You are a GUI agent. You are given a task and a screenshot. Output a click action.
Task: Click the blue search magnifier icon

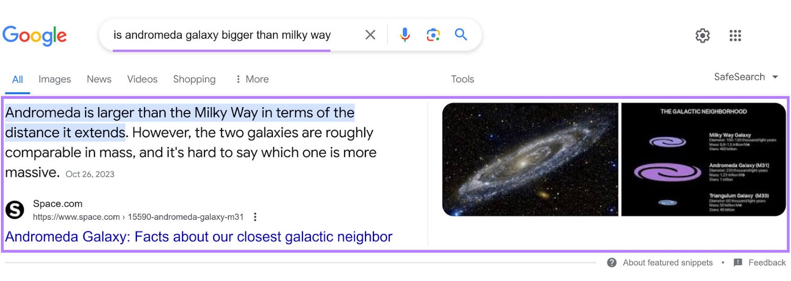tap(461, 35)
